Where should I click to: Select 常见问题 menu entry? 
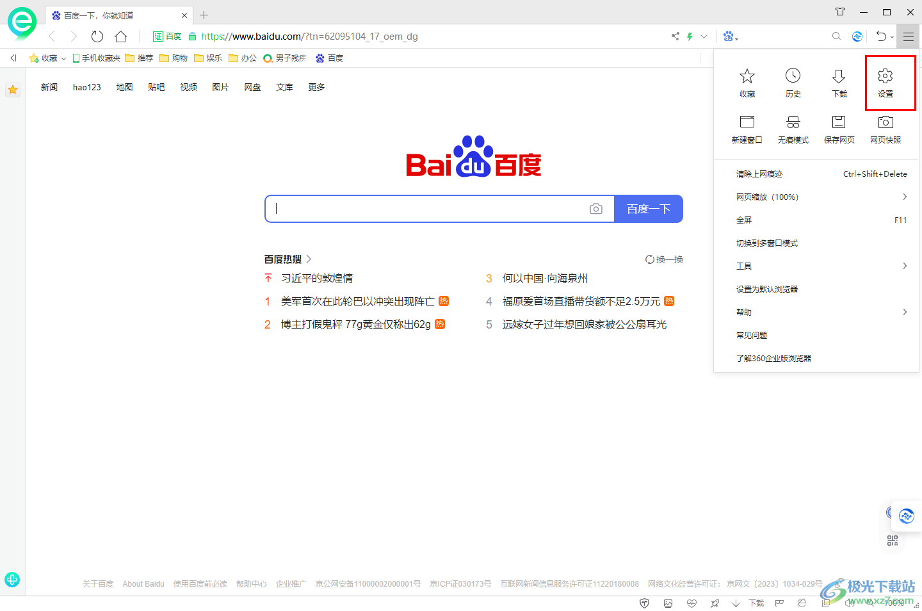pos(816,336)
